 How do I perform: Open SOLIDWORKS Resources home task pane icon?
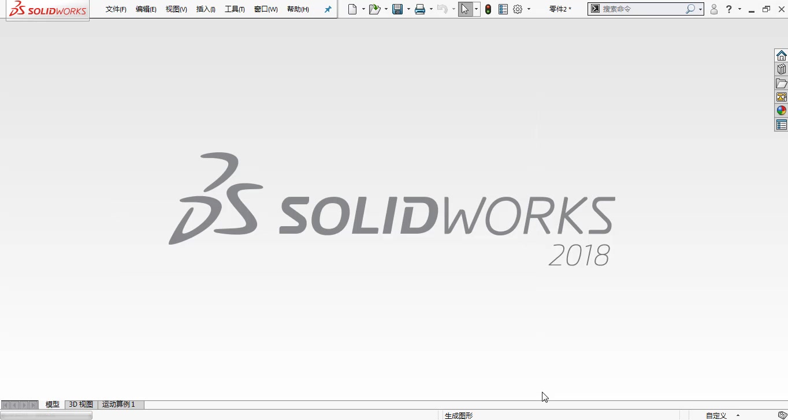tap(781, 55)
